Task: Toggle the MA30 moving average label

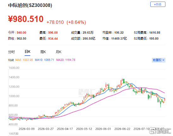Action: click(x=66, y=60)
